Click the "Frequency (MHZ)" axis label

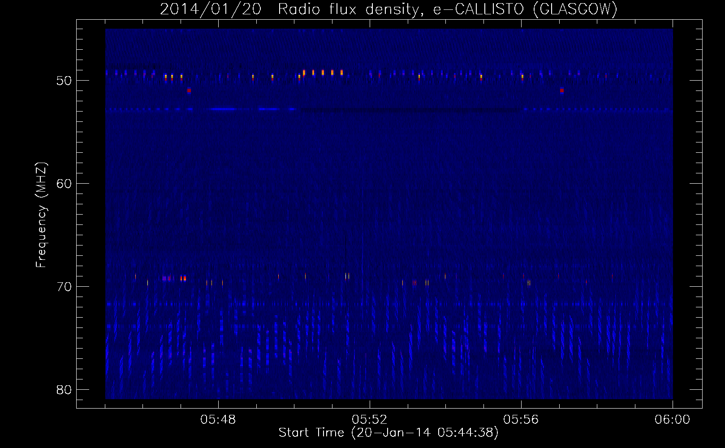coord(41,215)
